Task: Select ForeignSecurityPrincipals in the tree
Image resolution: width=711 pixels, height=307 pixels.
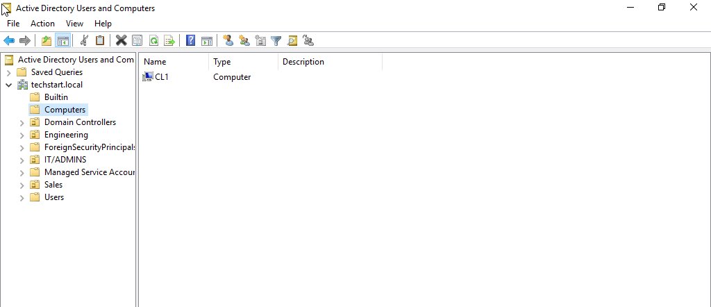Action: (90, 147)
